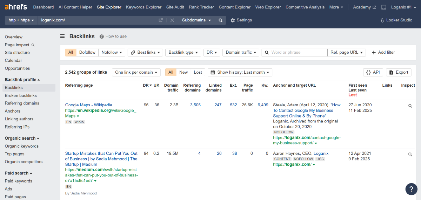Show Lost backlinks only
This screenshot has width=421, height=200.
pyautogui.click(x=198, y=72)
